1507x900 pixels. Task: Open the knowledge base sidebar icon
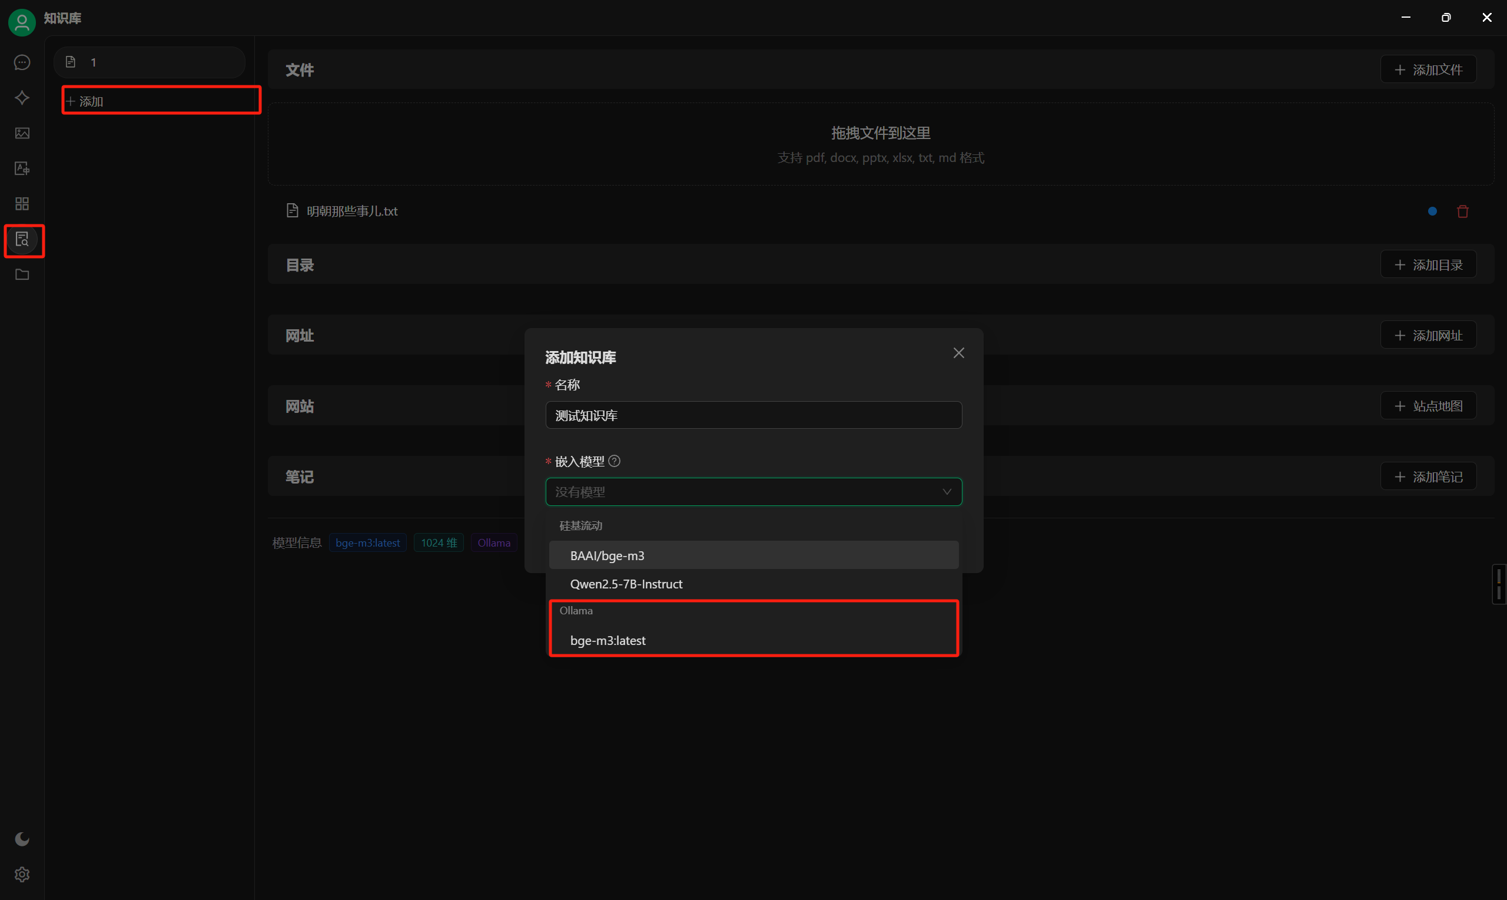point(22,240)
